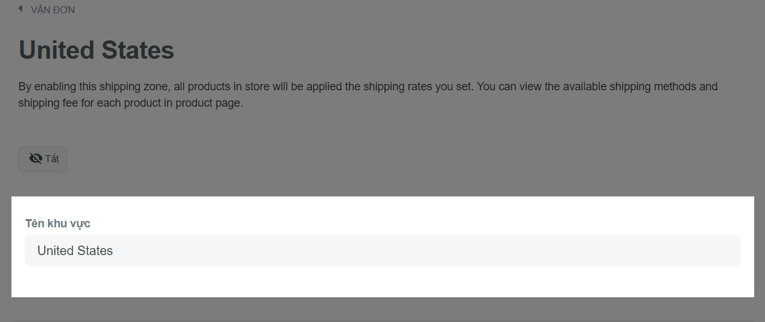Select the word 'Tắt' on the button
Viewport: 765px width, 322px height.
pos(52,159)
